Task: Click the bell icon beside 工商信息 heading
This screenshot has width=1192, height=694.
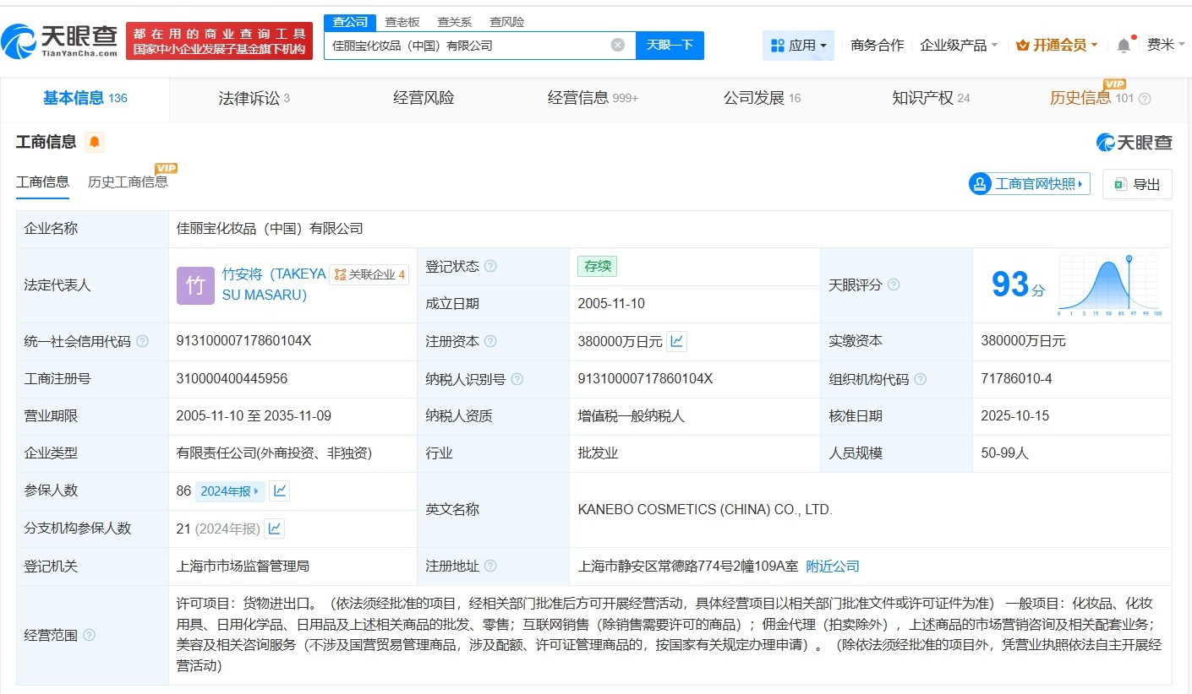Action: coord(93,141)
